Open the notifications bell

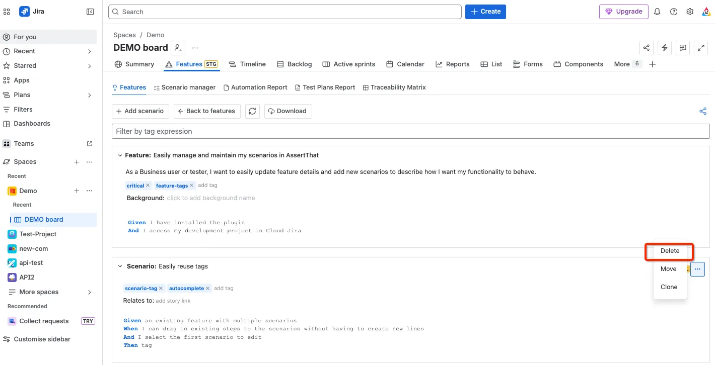click(657, 12)
